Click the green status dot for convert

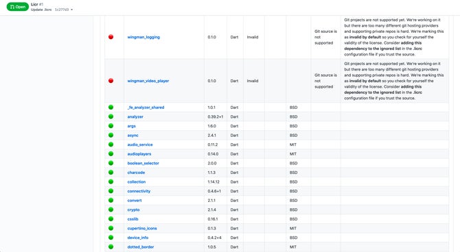[111, 200]
